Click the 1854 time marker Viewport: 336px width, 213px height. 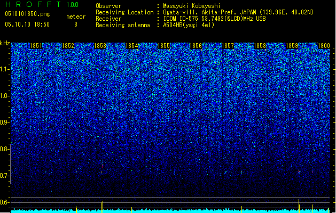tap(132, 46)
